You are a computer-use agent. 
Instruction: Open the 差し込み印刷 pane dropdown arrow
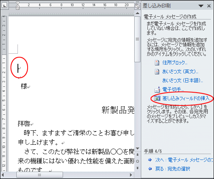click(201, 6)
